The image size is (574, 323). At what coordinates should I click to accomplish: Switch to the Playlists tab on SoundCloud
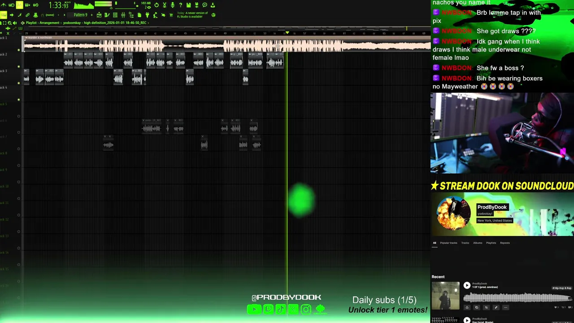click(491, 243)
